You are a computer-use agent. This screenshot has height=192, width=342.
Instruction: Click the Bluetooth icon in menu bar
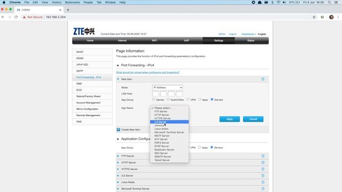(272, 2)
